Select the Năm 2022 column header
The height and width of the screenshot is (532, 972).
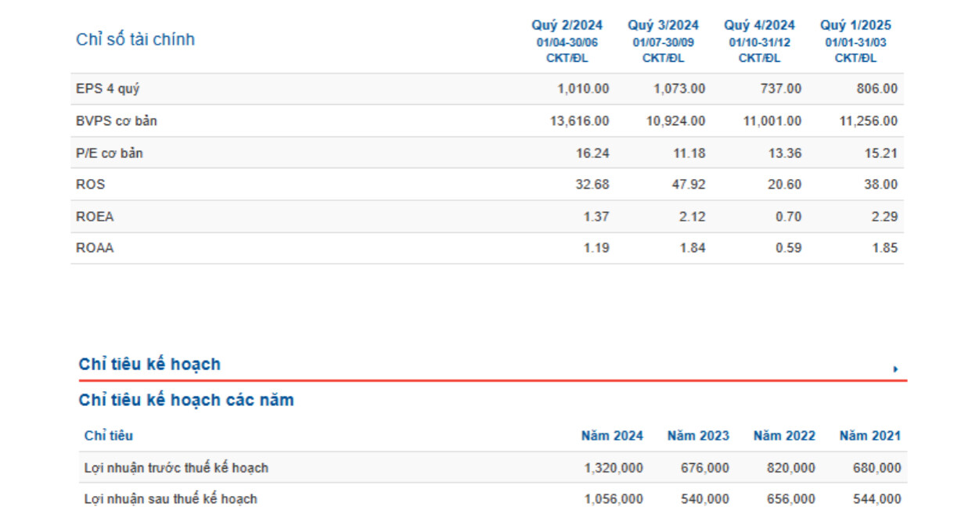pyautogui.click(x=784, y=436)
